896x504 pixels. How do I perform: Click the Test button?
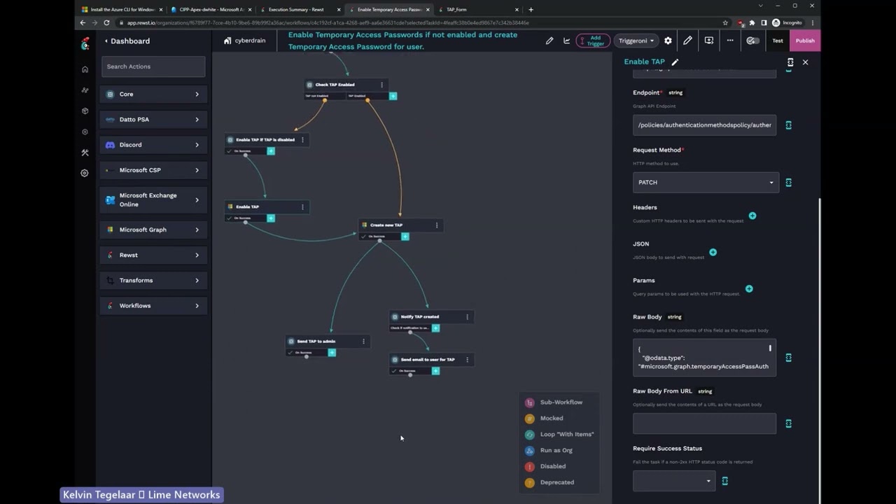click(x=778, y=41)
